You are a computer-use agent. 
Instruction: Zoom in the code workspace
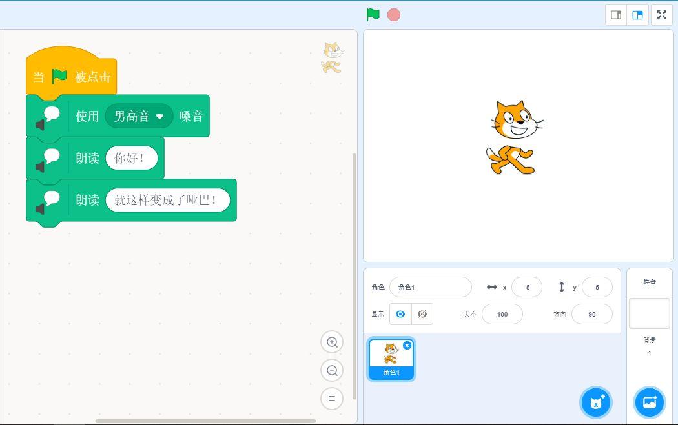[332, 342]
